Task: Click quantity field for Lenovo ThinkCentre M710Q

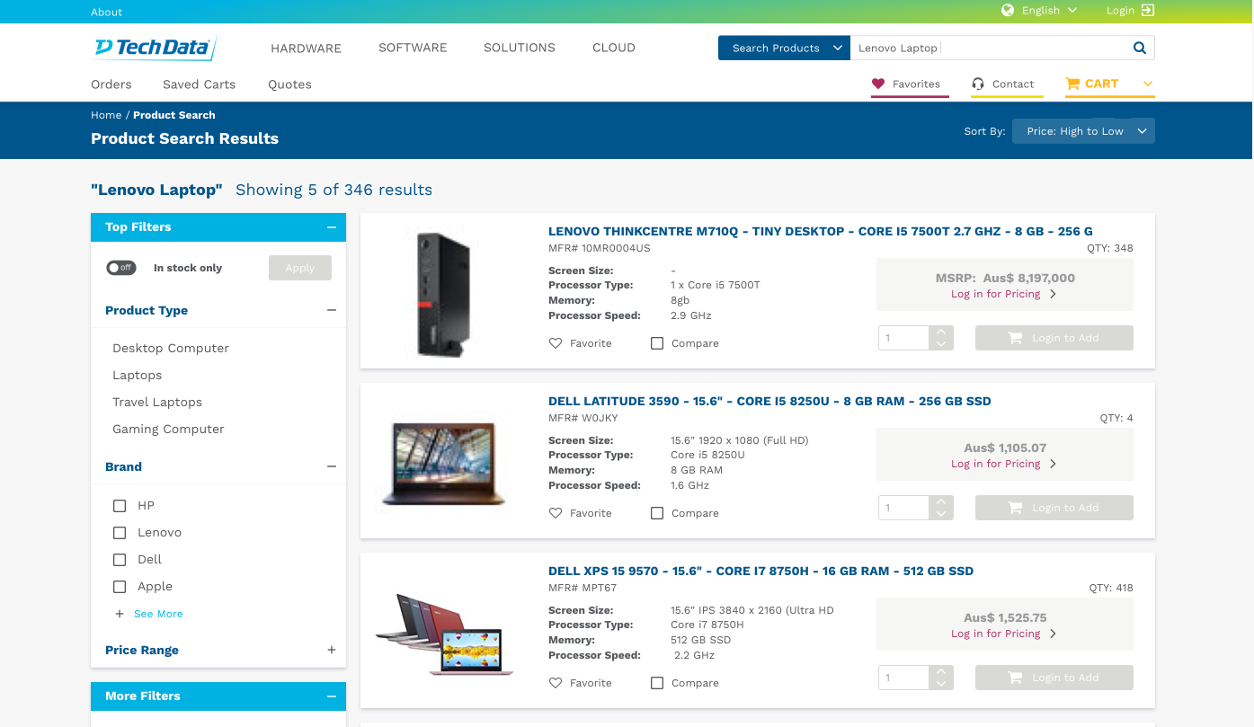Action: [x=903, y=338]
